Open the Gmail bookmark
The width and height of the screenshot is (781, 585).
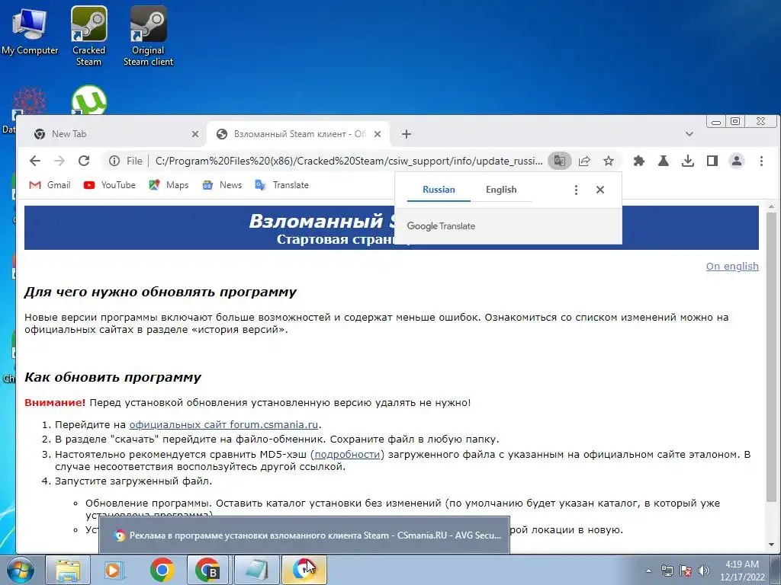(50, 185)
